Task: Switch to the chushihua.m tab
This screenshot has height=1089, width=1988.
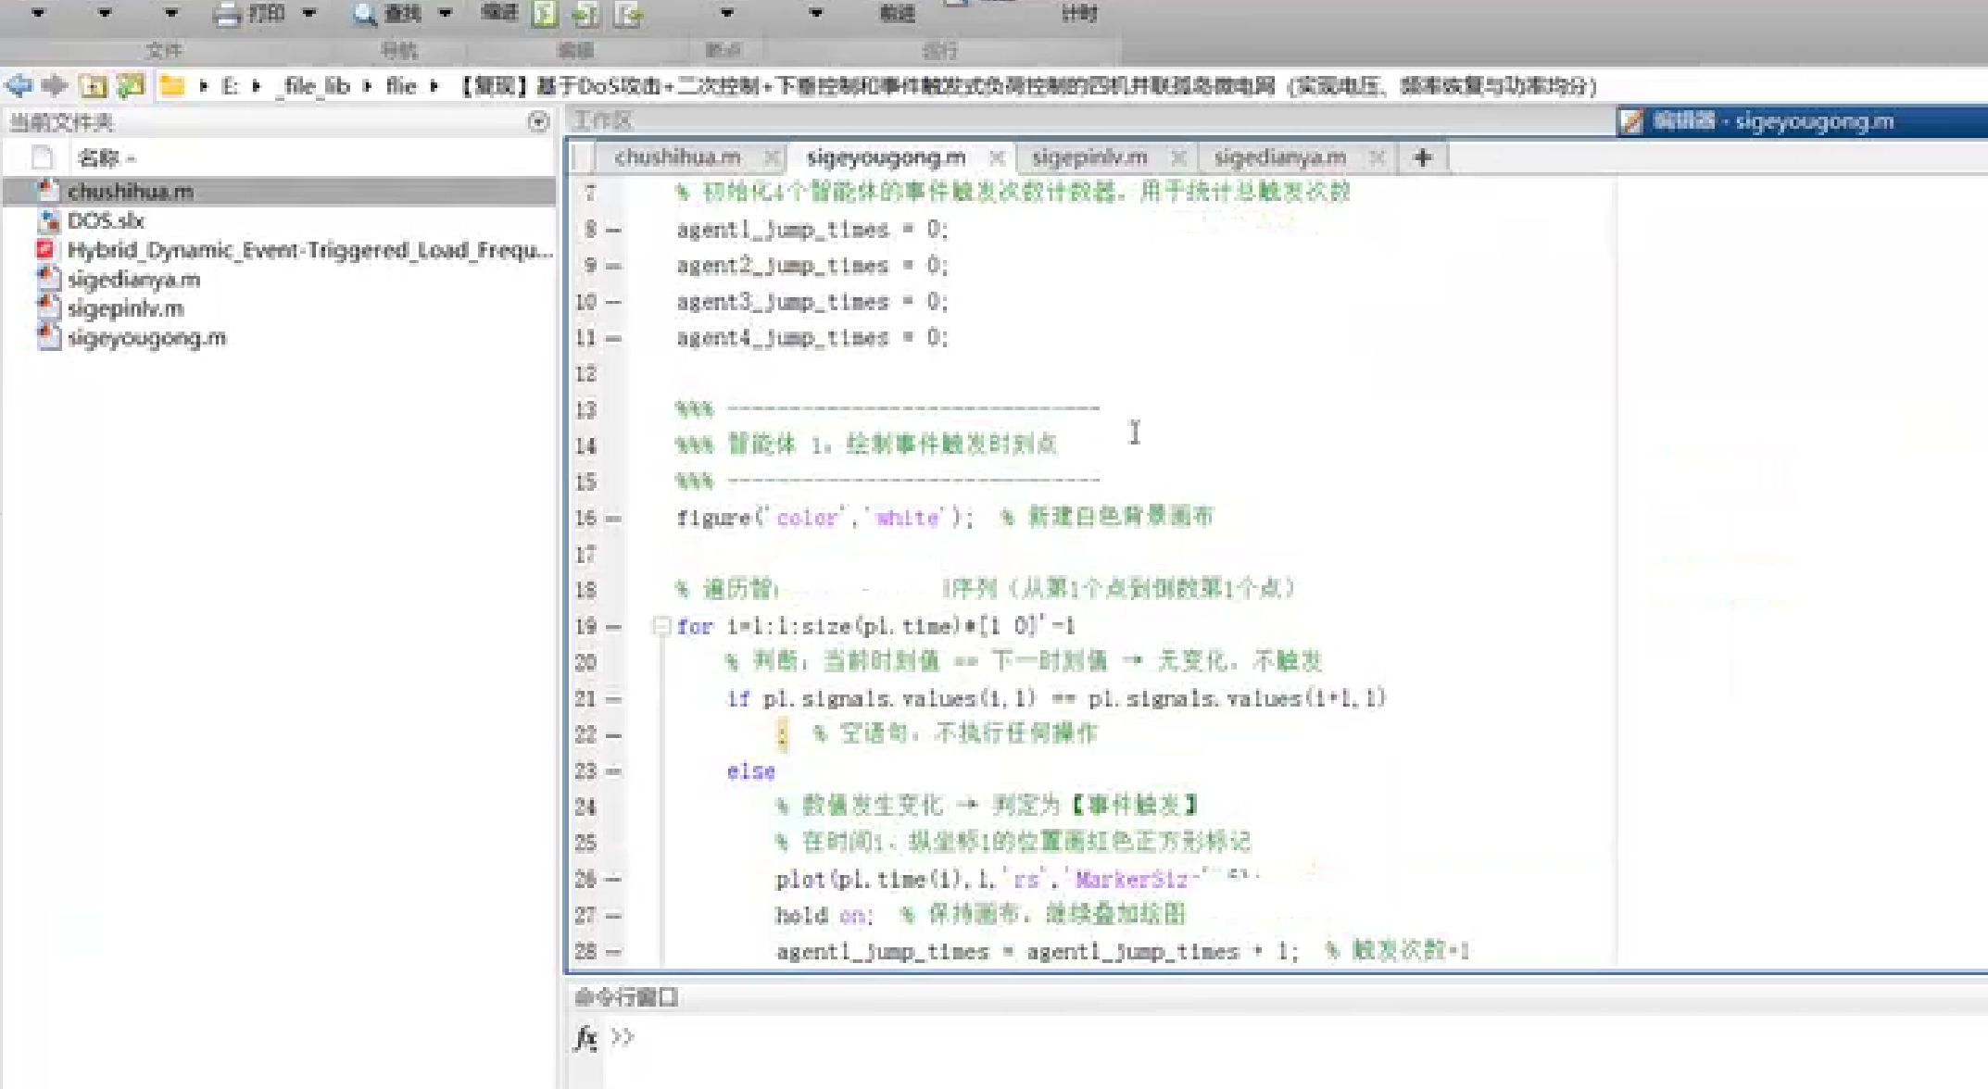Action: point(677,157)
